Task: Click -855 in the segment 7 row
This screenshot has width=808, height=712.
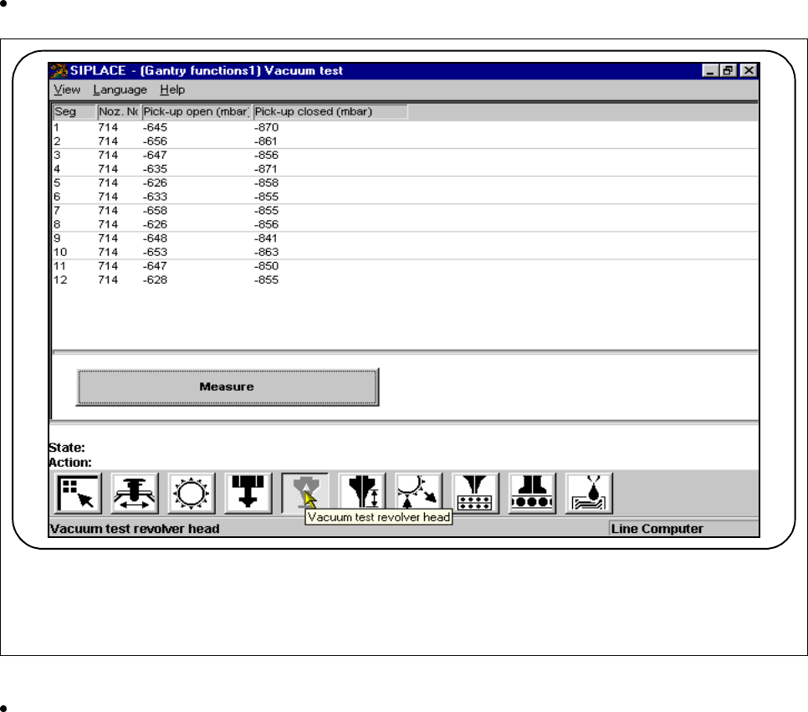Action: click(x=267, y=211)
